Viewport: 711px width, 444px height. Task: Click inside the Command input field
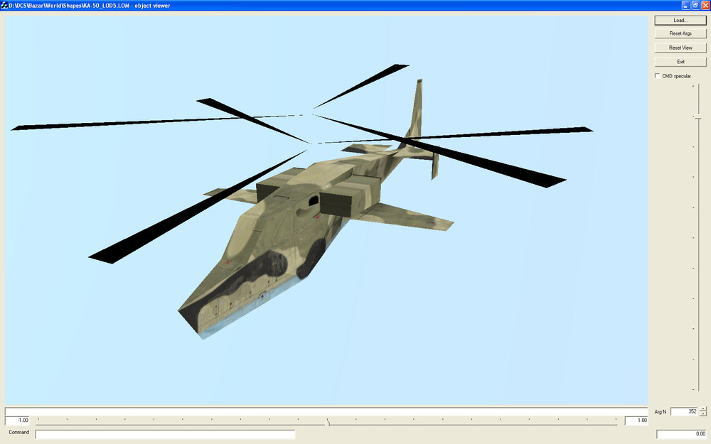[164, 433]
